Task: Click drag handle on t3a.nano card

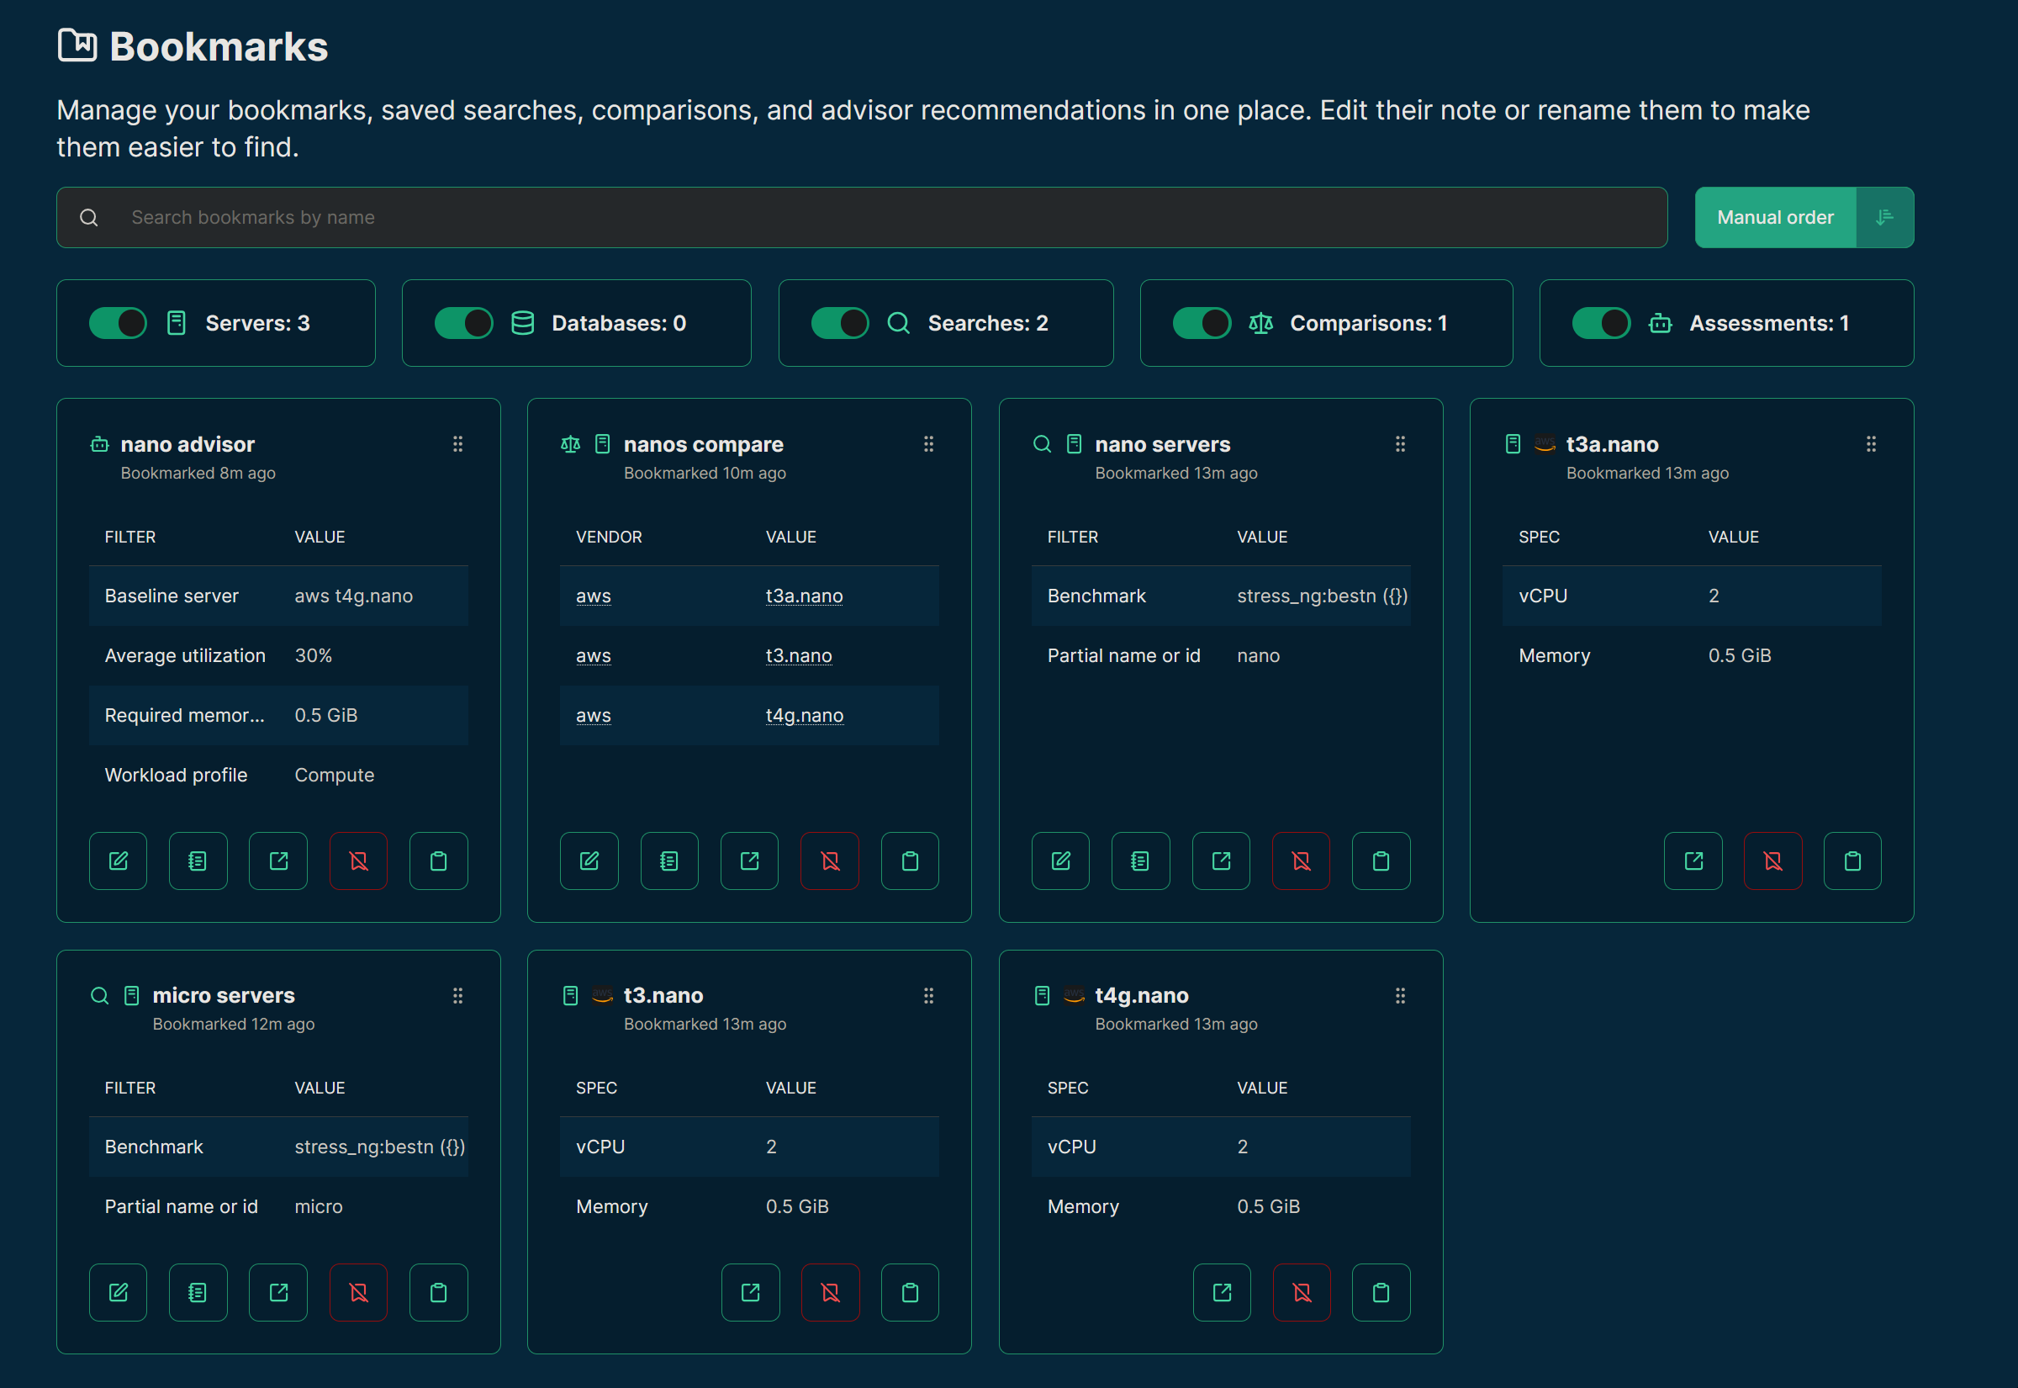Action: [1871, 444]
